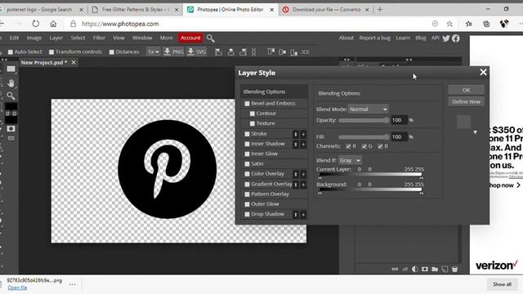Enable Texture checkbox
The height and width of the screenshot is (294, 523).
click(x=253, y=123)
